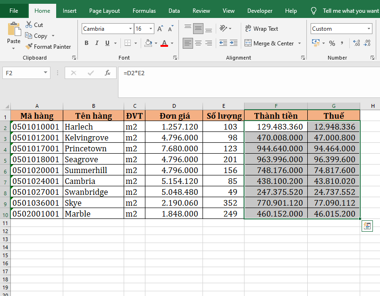This screenshot has width=380, height=296.
Task: Open the Merge & Center dropdown arrow
Action: pyautogui.click(x=299, y=44)
